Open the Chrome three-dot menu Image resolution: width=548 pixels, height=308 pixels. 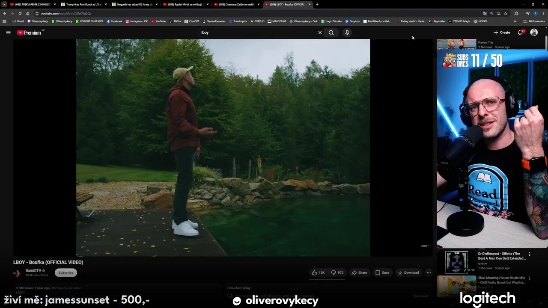(x=543, y=13)
